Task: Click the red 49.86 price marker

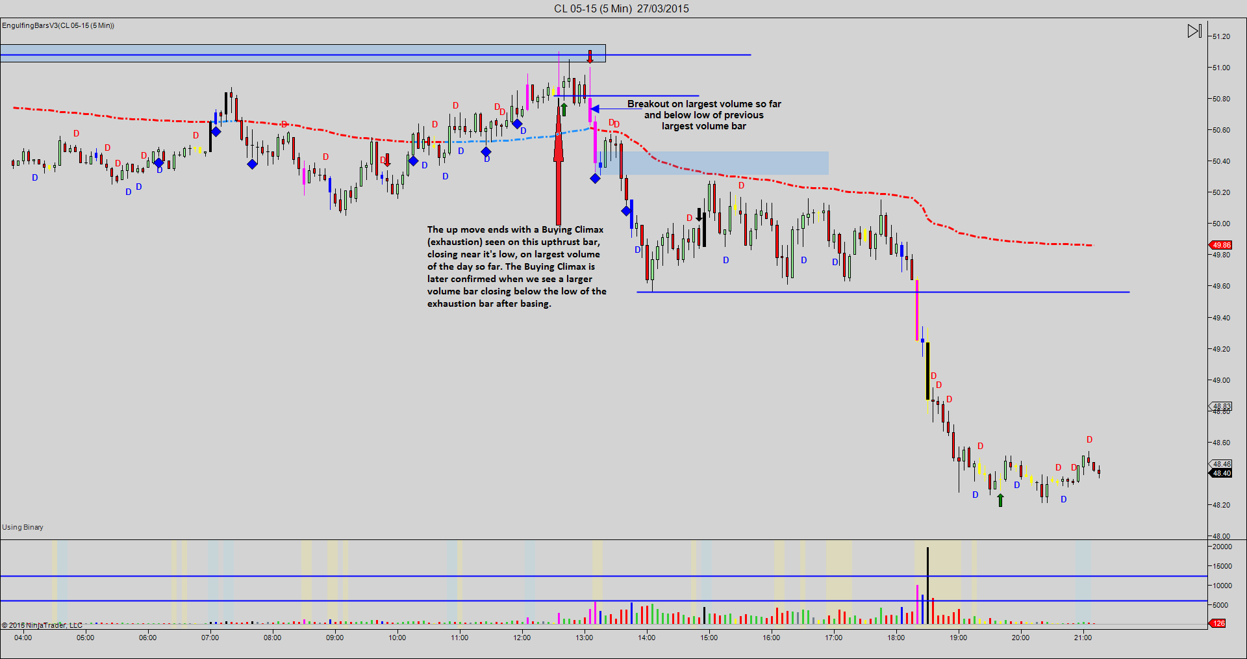Action: [x=1220, y=245]
